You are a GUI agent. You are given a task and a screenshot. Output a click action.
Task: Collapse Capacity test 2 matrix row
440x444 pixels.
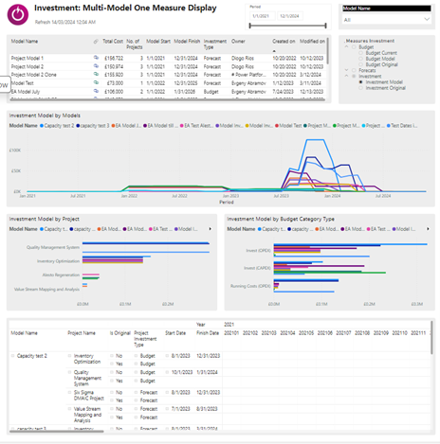[13, 356]
